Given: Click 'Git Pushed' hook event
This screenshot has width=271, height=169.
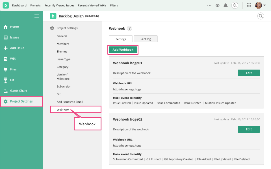Looking at the screenshot, I should pyautogui.click(x=153, y=159).
